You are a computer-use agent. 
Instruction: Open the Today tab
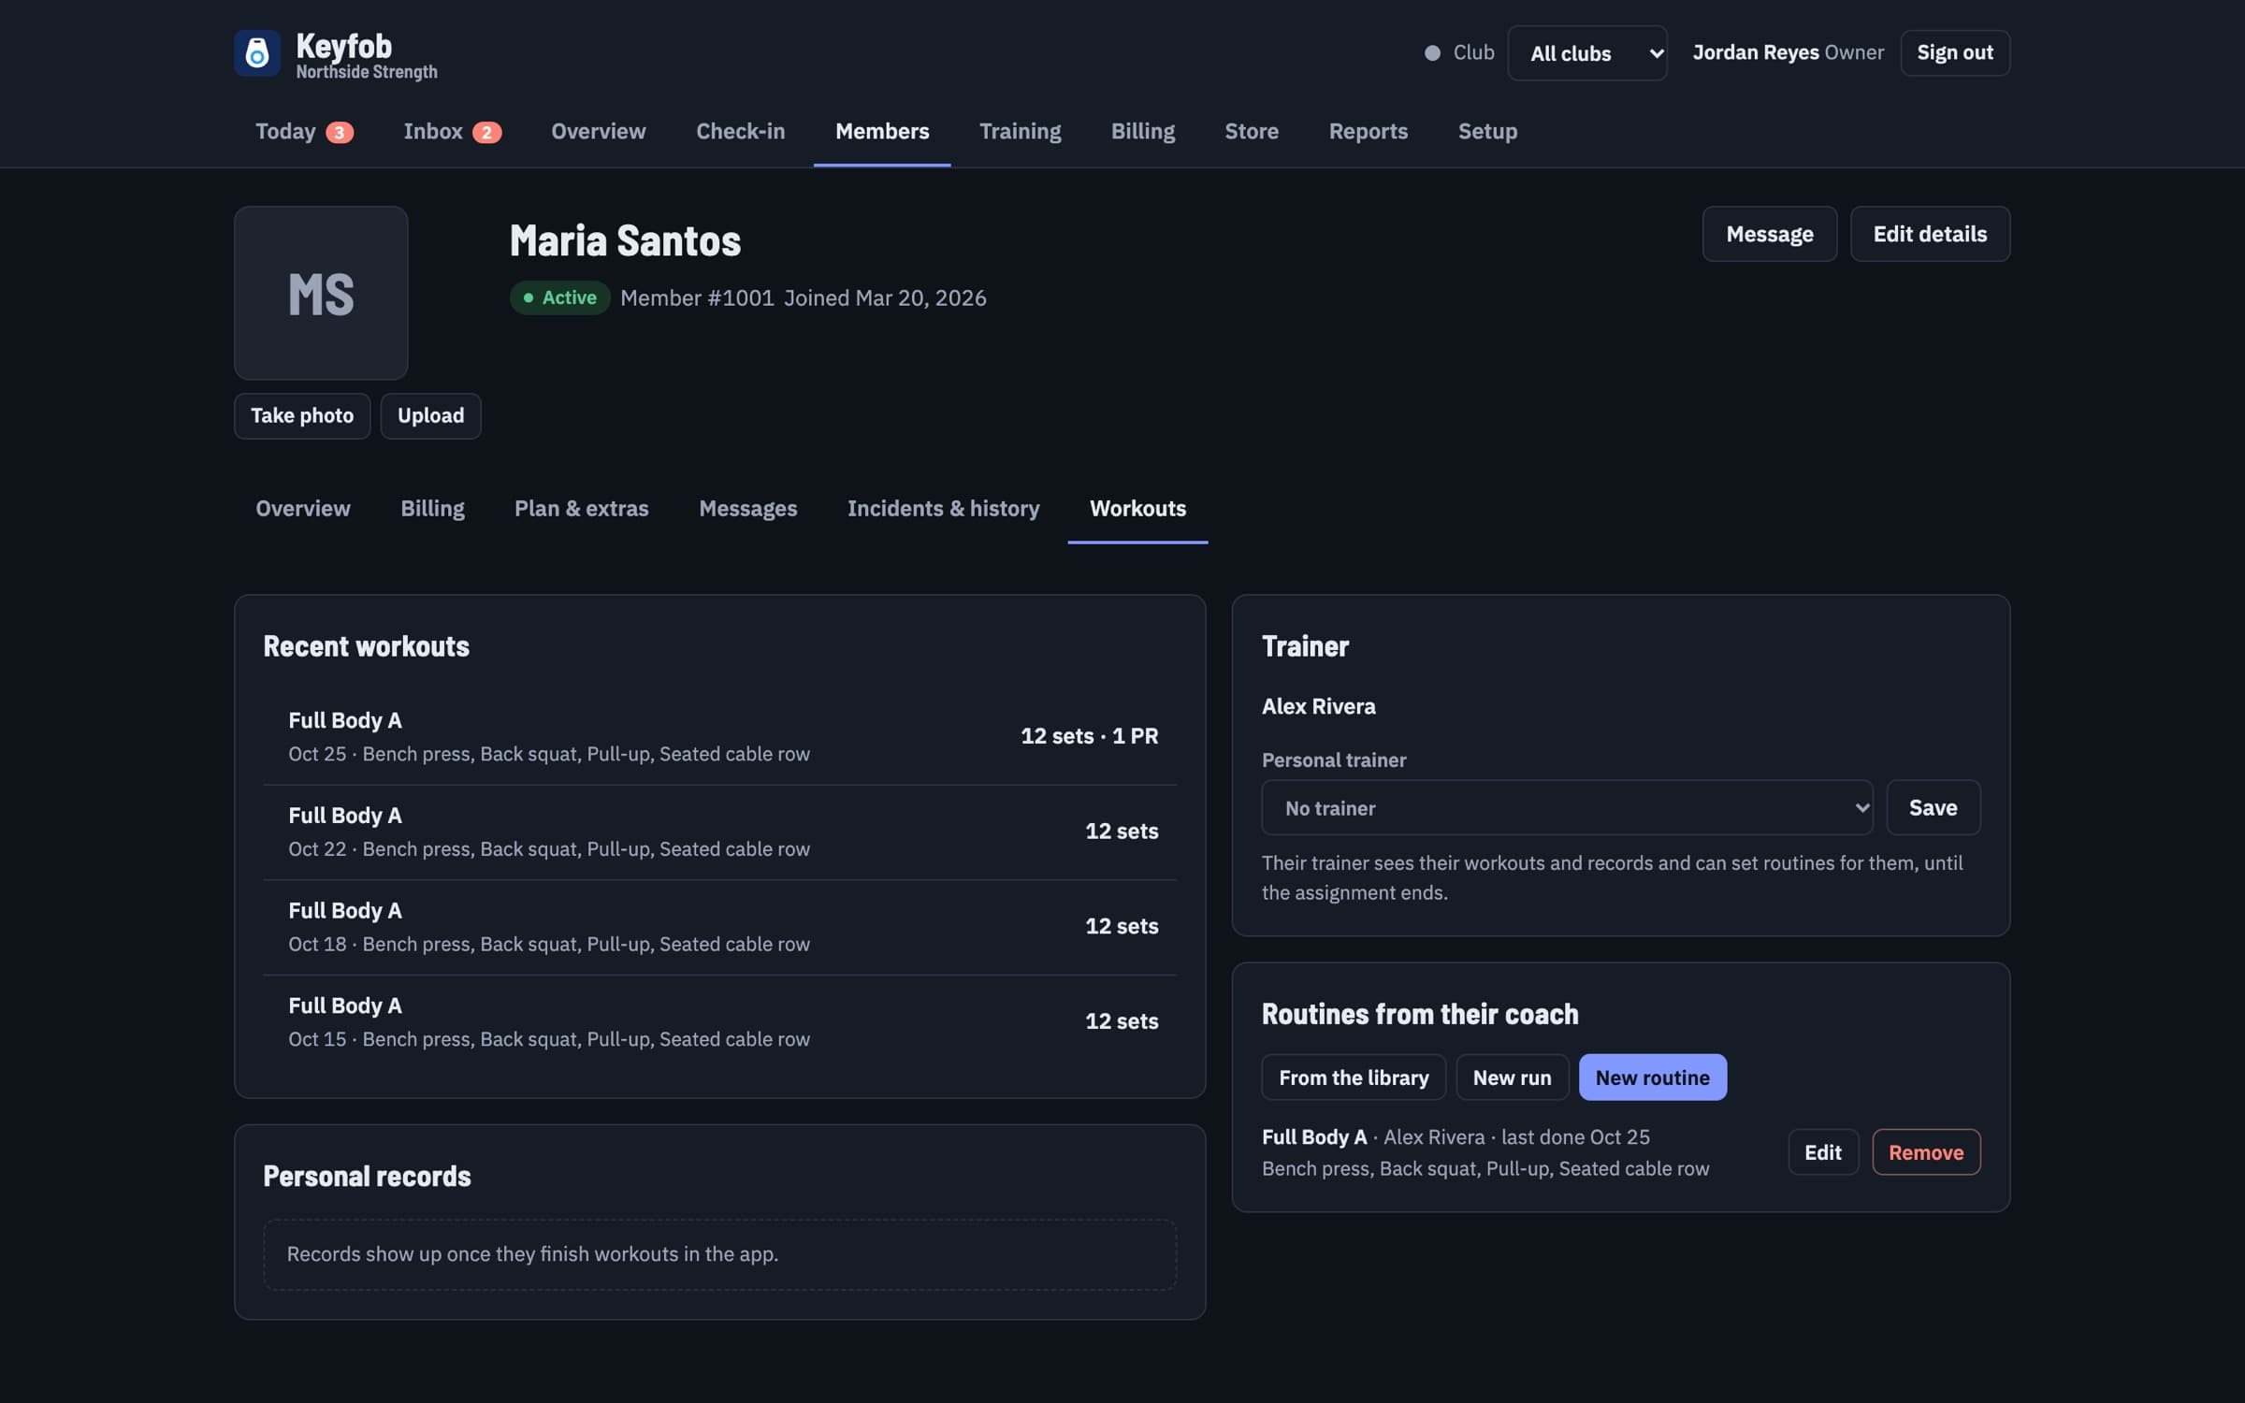point(303,131)
